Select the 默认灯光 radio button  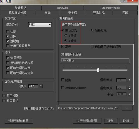click(63, 30)
